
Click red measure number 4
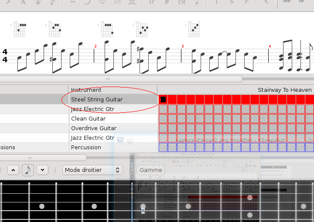[270, 46]
